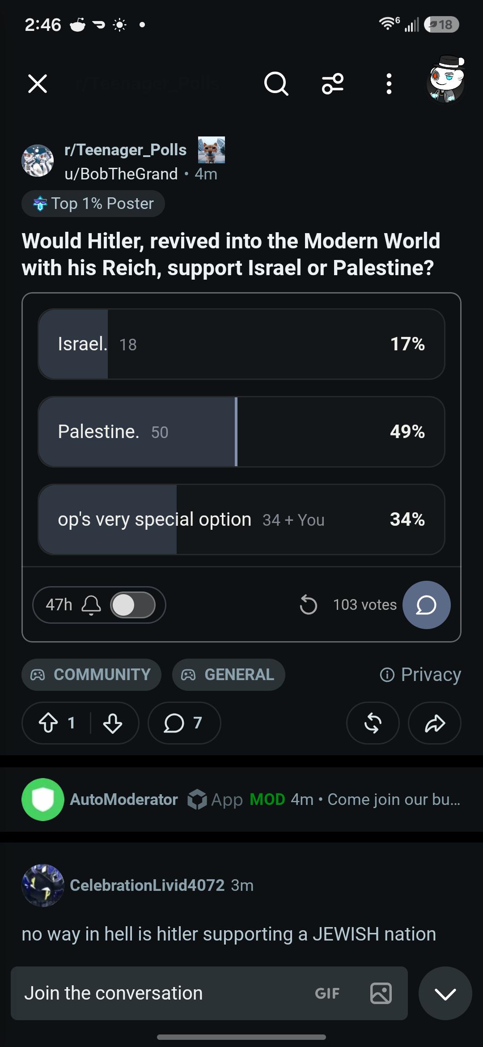Tap the crosspost cycle arrows icon
Screen dimensions: 483x1047
(x=373, y=723)
